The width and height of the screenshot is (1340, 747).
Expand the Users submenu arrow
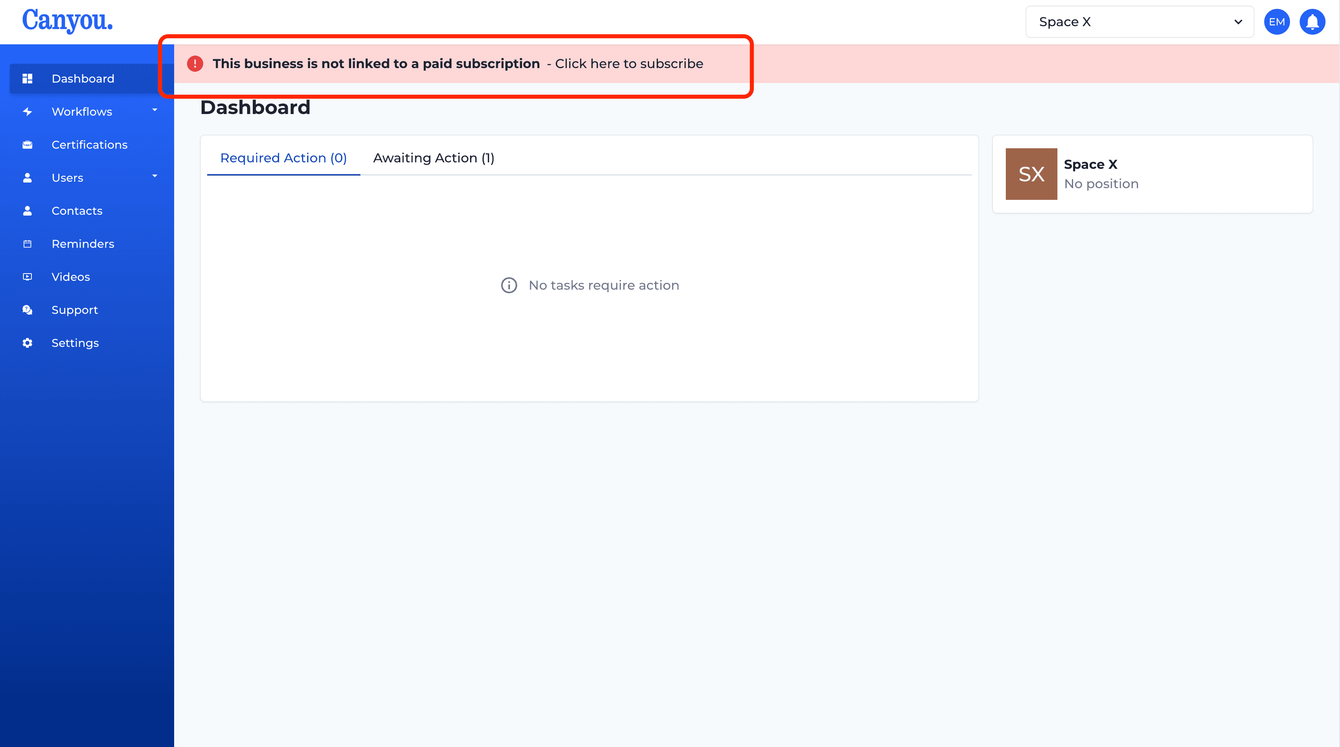pos(154,176)
